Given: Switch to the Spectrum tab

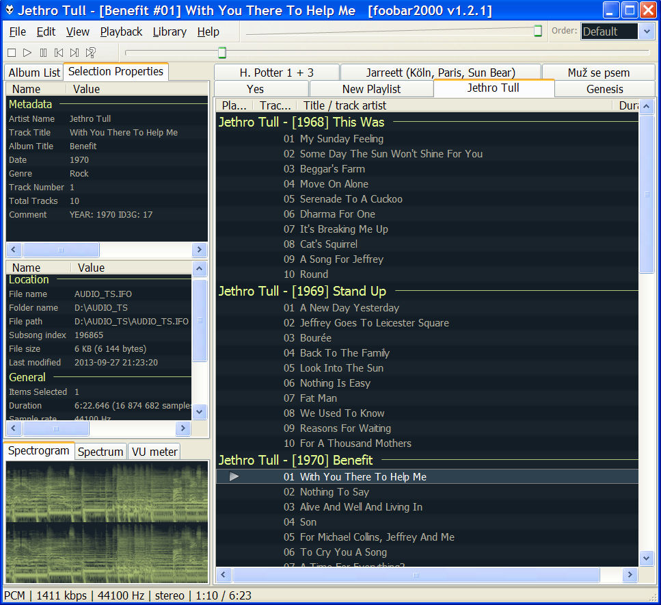Looking at the screenshot, I should pos(100,452).
